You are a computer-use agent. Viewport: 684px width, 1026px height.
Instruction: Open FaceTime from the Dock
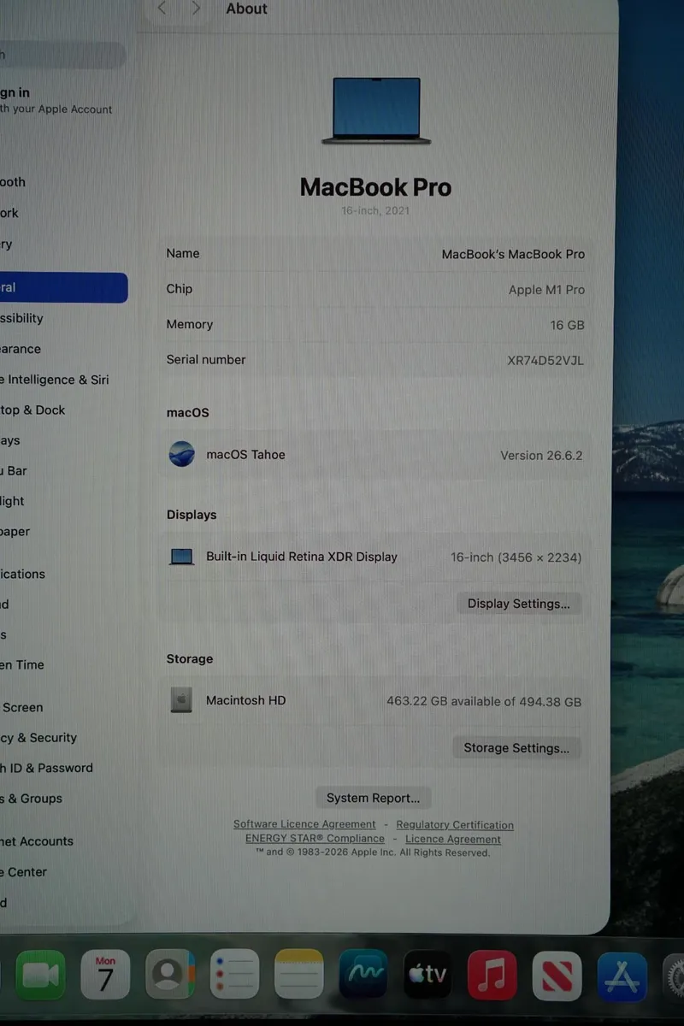[39, 975]
